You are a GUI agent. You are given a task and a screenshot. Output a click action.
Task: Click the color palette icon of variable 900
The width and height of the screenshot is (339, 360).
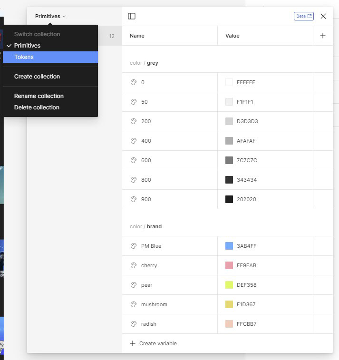pyautogui.click(x=134, y=200)
